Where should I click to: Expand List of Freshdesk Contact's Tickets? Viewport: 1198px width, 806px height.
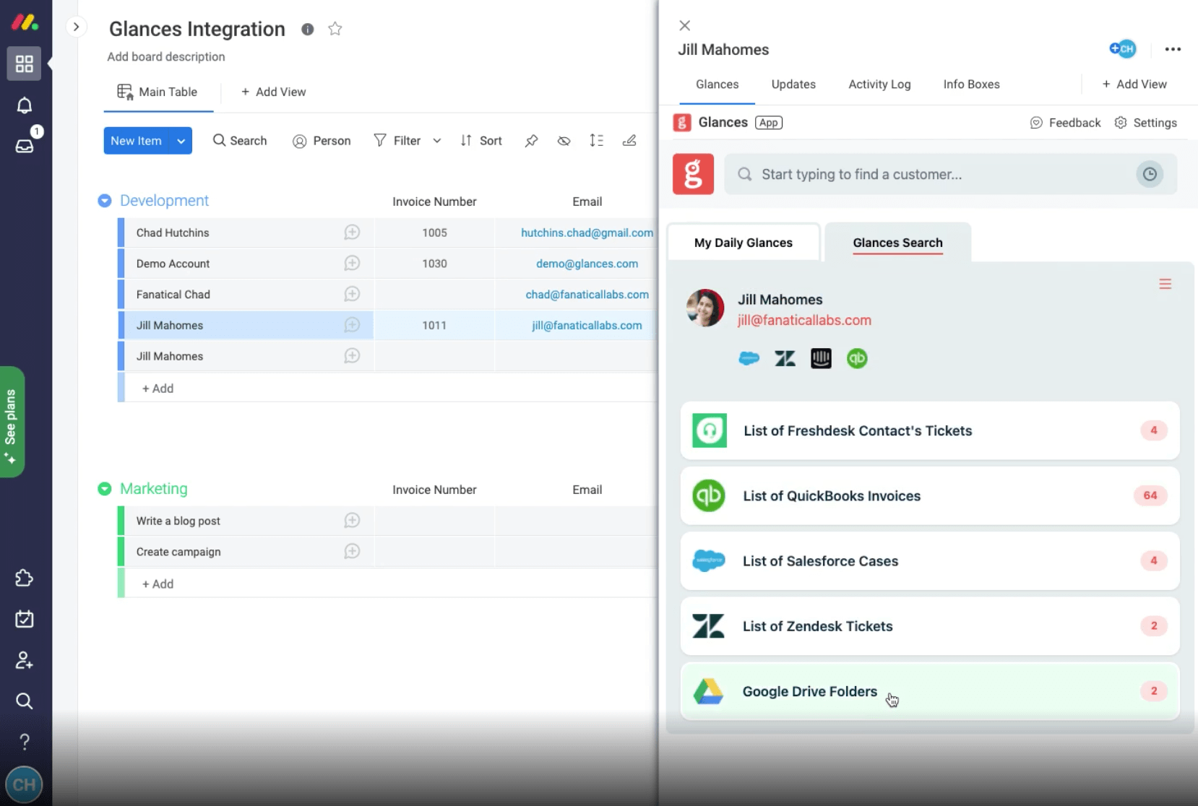click(x=930, y=430)
